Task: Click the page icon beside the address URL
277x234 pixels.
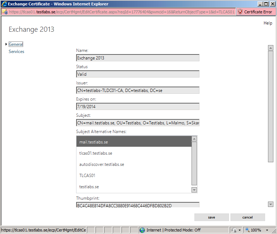Action: [5, 12]
